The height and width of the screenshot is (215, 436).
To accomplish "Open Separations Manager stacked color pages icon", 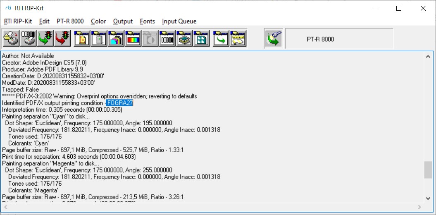I will 116,38.
